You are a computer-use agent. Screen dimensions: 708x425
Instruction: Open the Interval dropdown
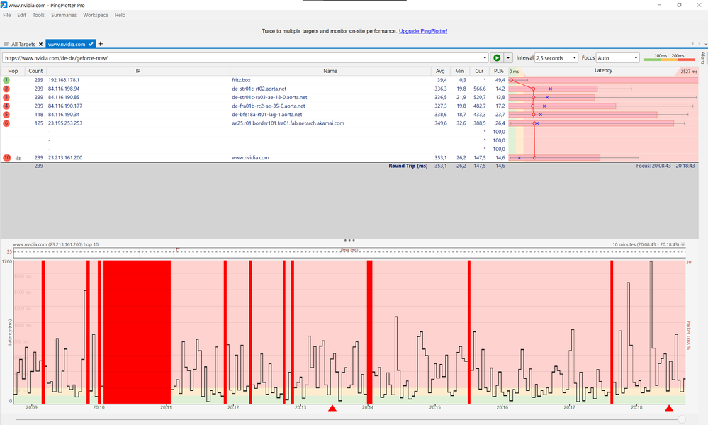(555, 58)
